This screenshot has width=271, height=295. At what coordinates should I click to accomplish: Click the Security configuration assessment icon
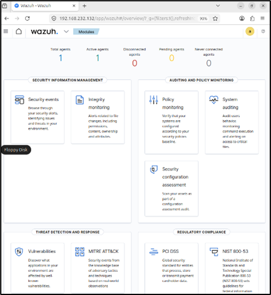coord(154,170)
